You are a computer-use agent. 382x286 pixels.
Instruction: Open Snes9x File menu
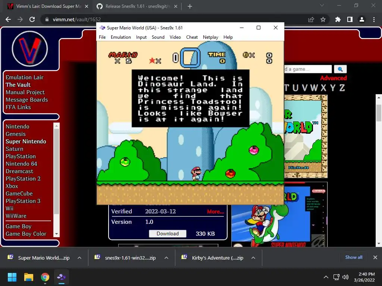point(102,37)
